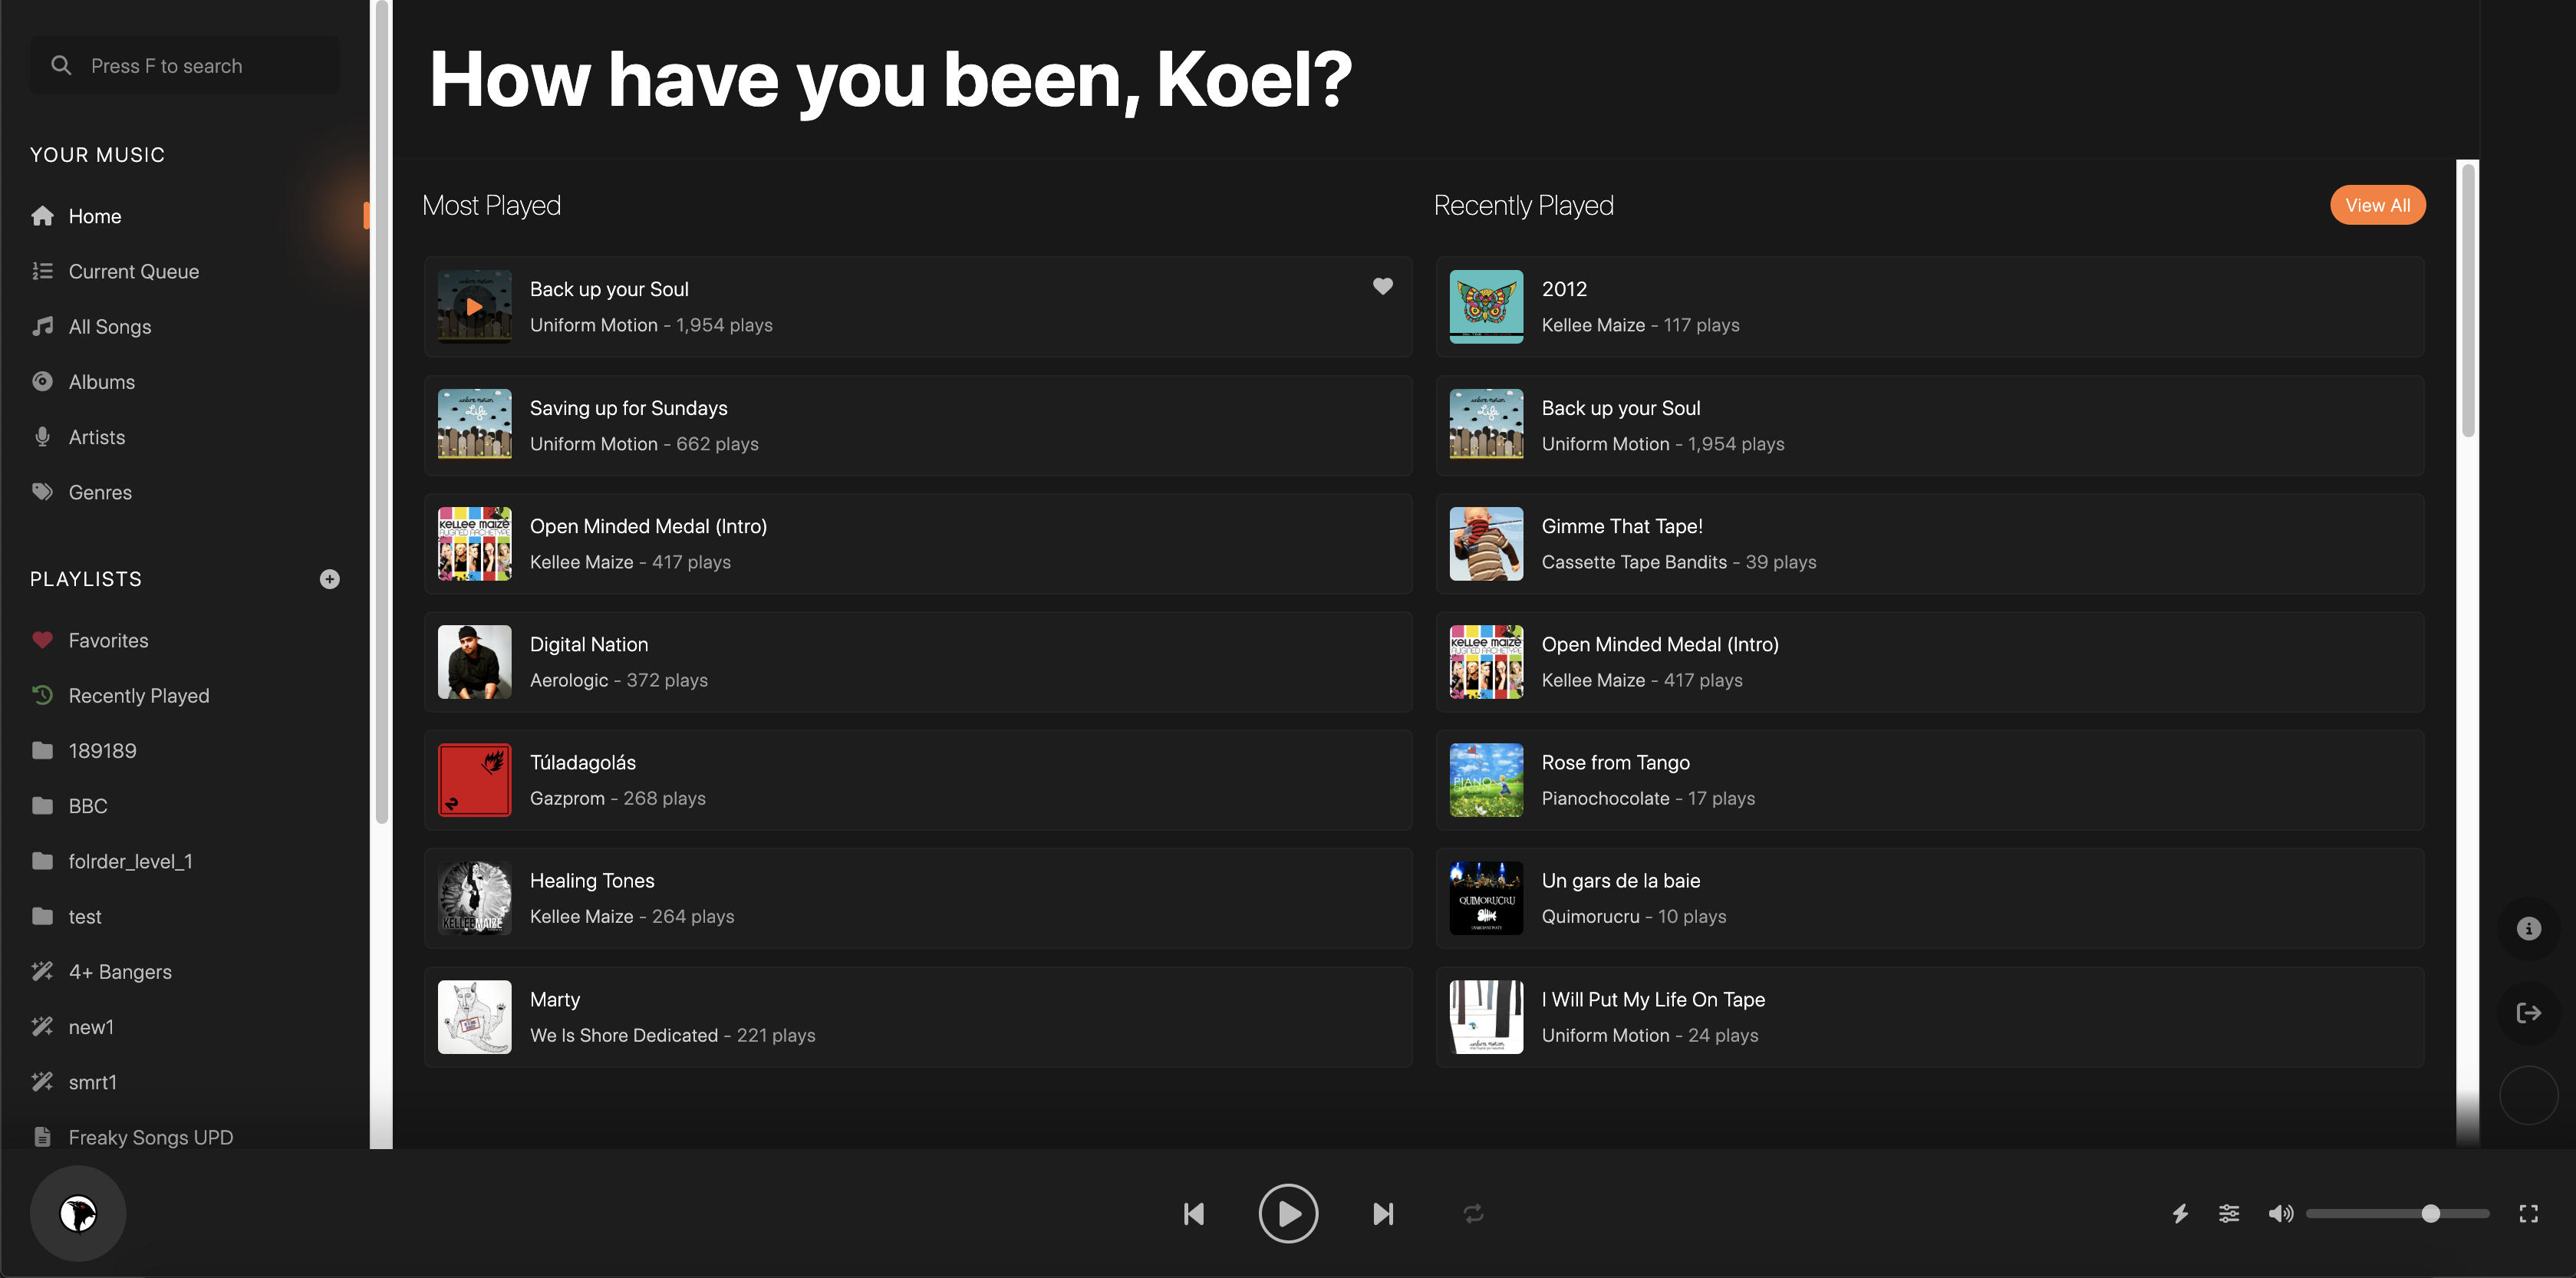Screen dimensions: 2576x1278
Task: Open the equalizer sliders icon
Action: [2229, 1213]
